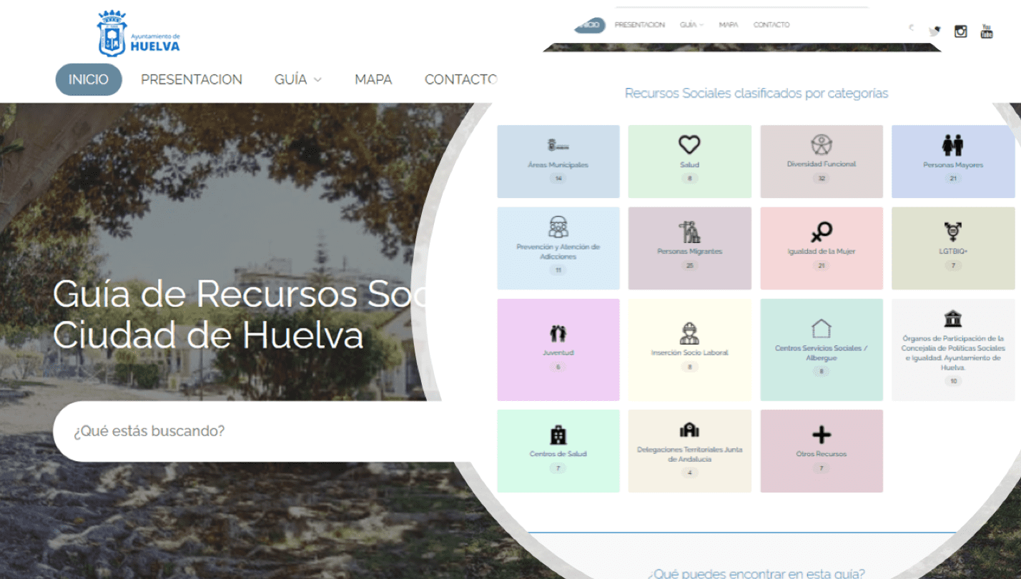Select the large INICIO menu button
Image resolution: width=1021 pixels, height=579 pixels.
coord(89,79)
